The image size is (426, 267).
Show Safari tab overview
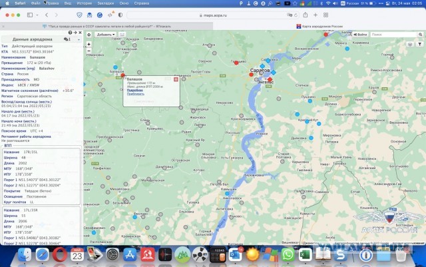click(x=325, y=15)
